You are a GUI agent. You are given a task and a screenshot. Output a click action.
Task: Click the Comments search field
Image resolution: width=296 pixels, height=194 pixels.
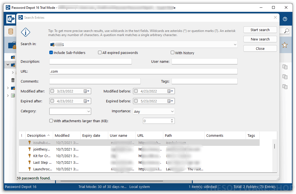point(95,81)
